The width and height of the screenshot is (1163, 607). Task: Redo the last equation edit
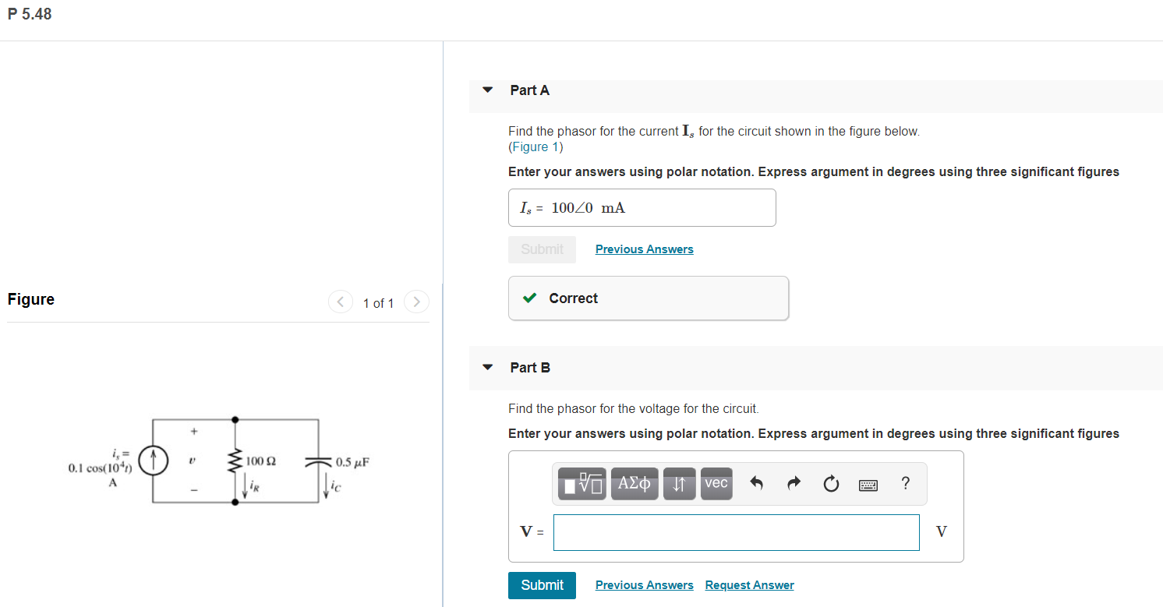point(793,484)
